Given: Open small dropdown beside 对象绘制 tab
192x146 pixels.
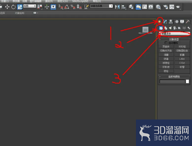Looking at the screenshot, I should pos(35,13).
